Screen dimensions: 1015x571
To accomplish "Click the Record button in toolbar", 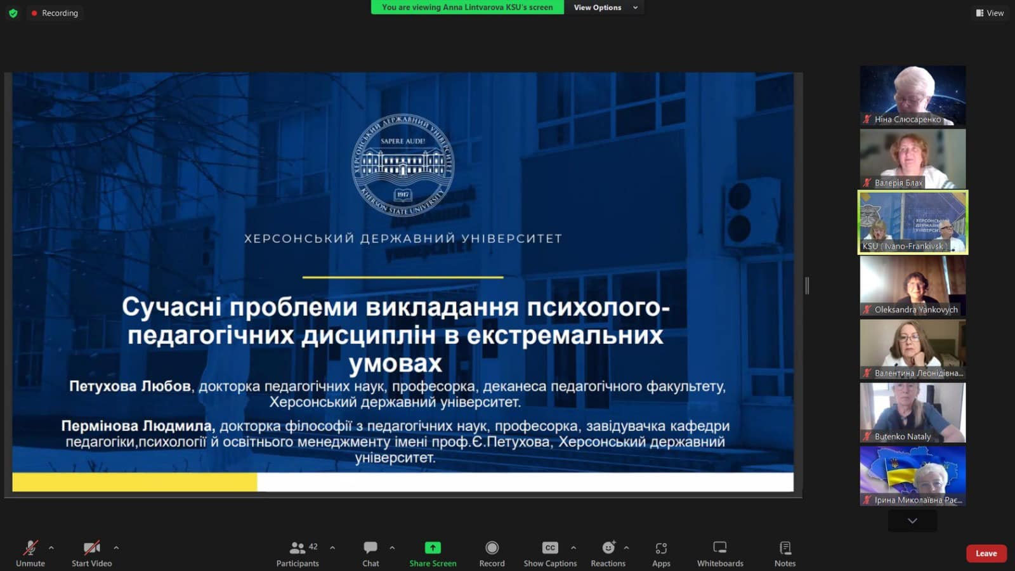I will (x=492, y=553).
